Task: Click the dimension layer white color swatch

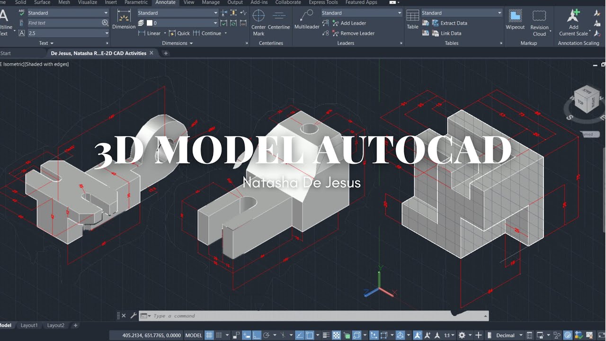Action: pyautogui.click(x=150, y=23)
